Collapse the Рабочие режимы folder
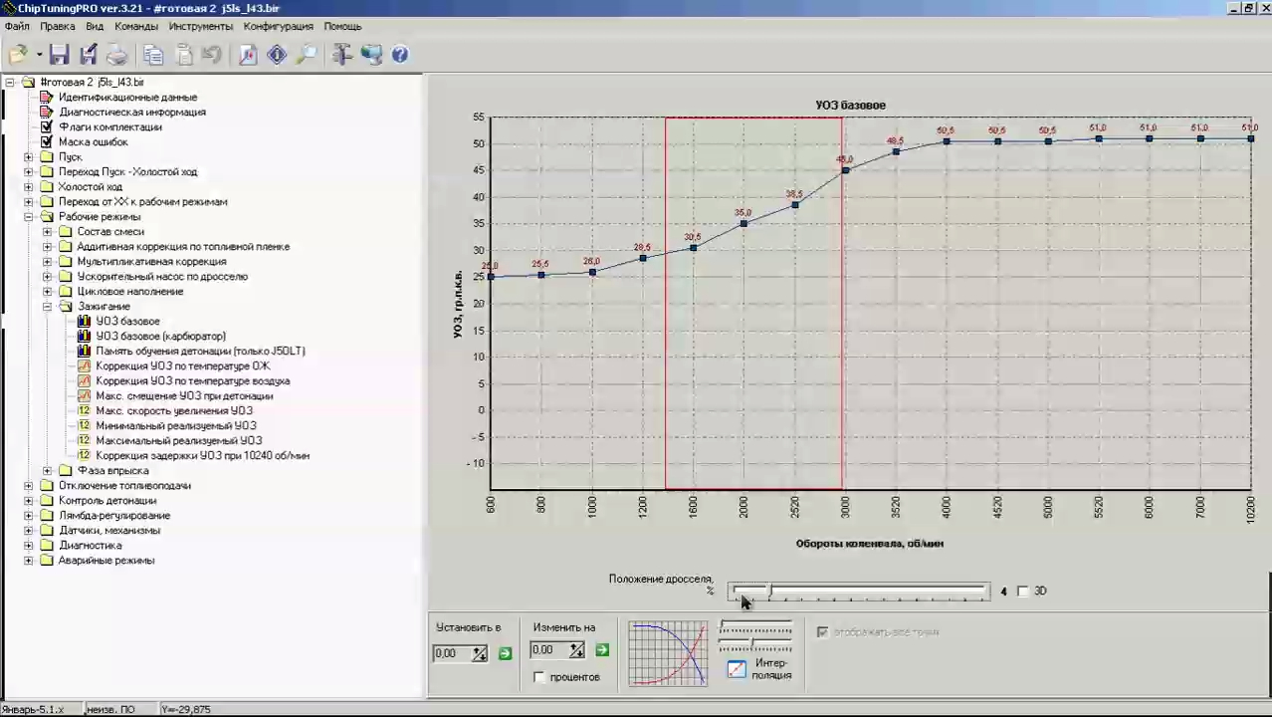 click(28, 216)
